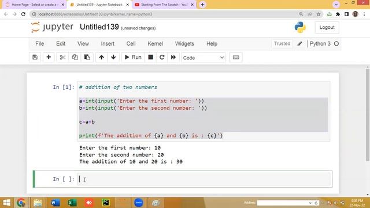Open the browser profile avatar
The width and height of the screenshot is (370, 208).
[356, 14]
